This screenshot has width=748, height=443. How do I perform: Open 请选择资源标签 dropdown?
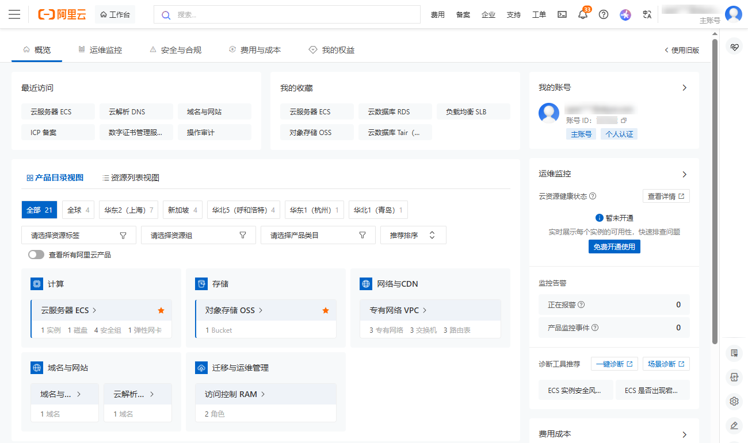pos(79,235)
